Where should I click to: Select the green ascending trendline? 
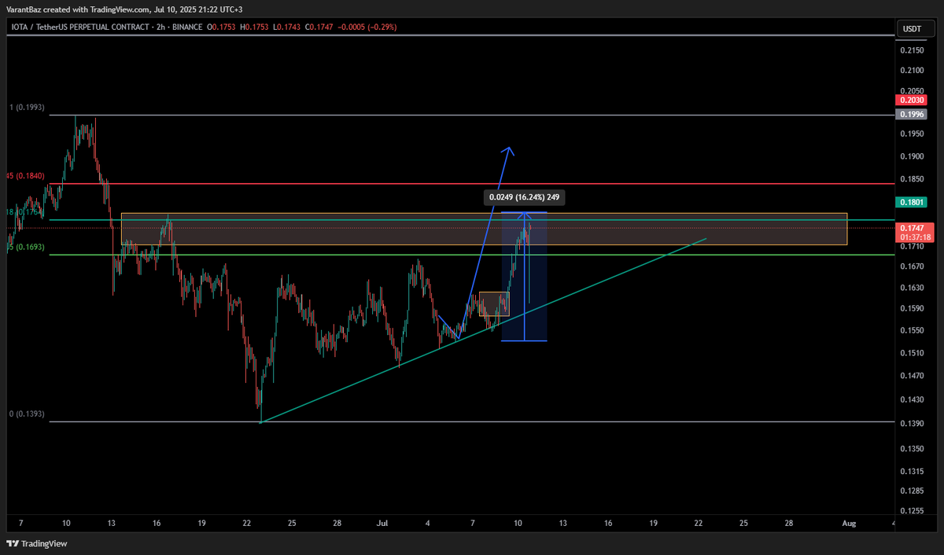(483, 330)
